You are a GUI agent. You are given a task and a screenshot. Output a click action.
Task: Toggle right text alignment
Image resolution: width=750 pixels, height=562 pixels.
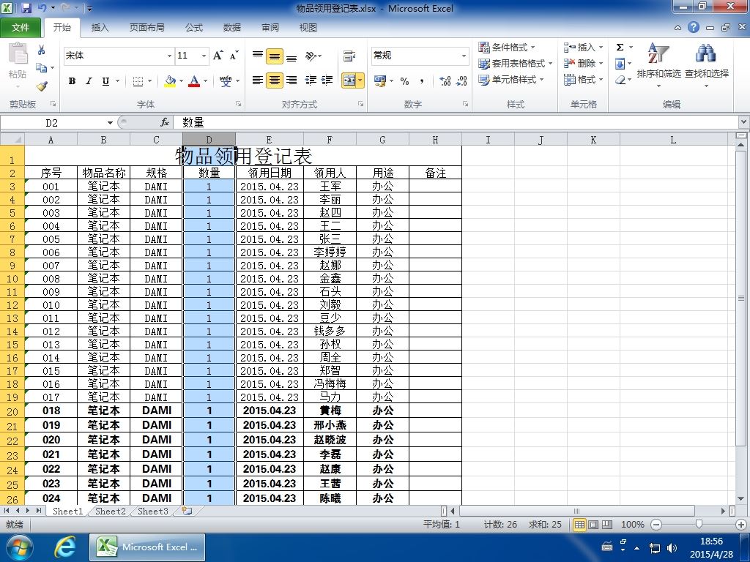pos(292,80)
